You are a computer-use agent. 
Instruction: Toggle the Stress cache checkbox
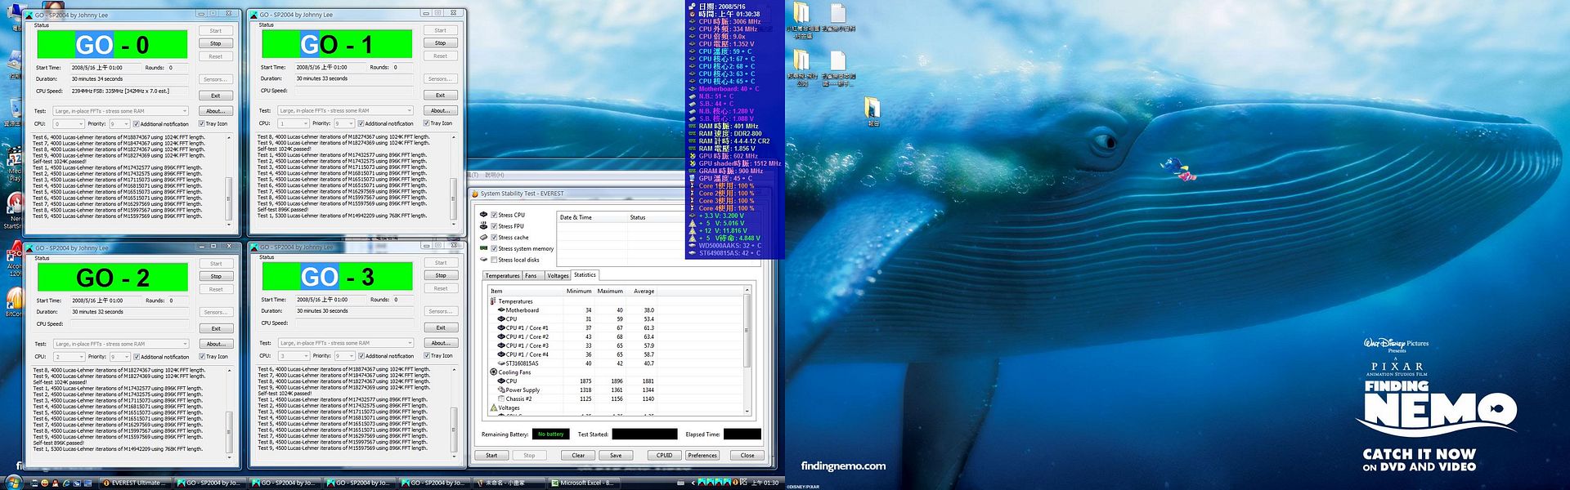(x=494, y=237)
